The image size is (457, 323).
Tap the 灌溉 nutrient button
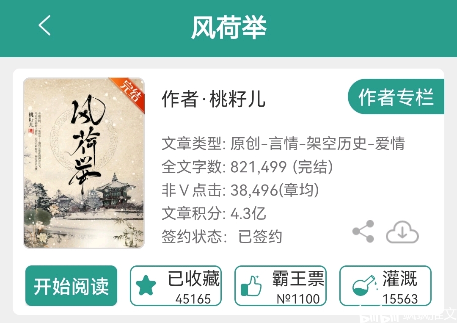click(x=385, y=286)
